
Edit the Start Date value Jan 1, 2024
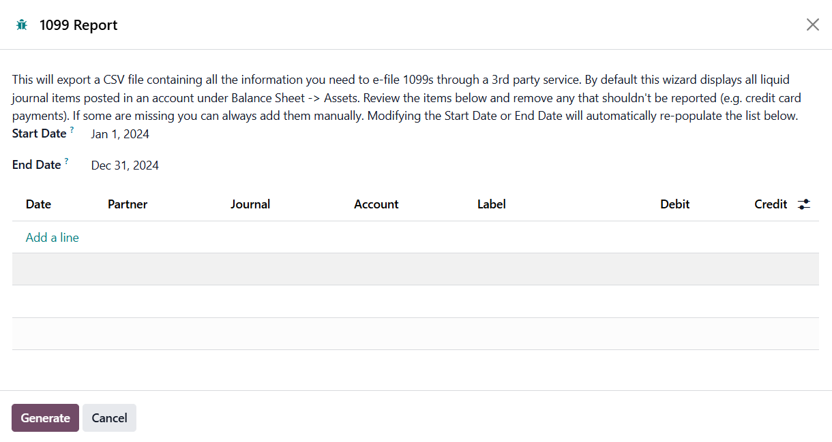pyautogui.click(x=120, y=134)
